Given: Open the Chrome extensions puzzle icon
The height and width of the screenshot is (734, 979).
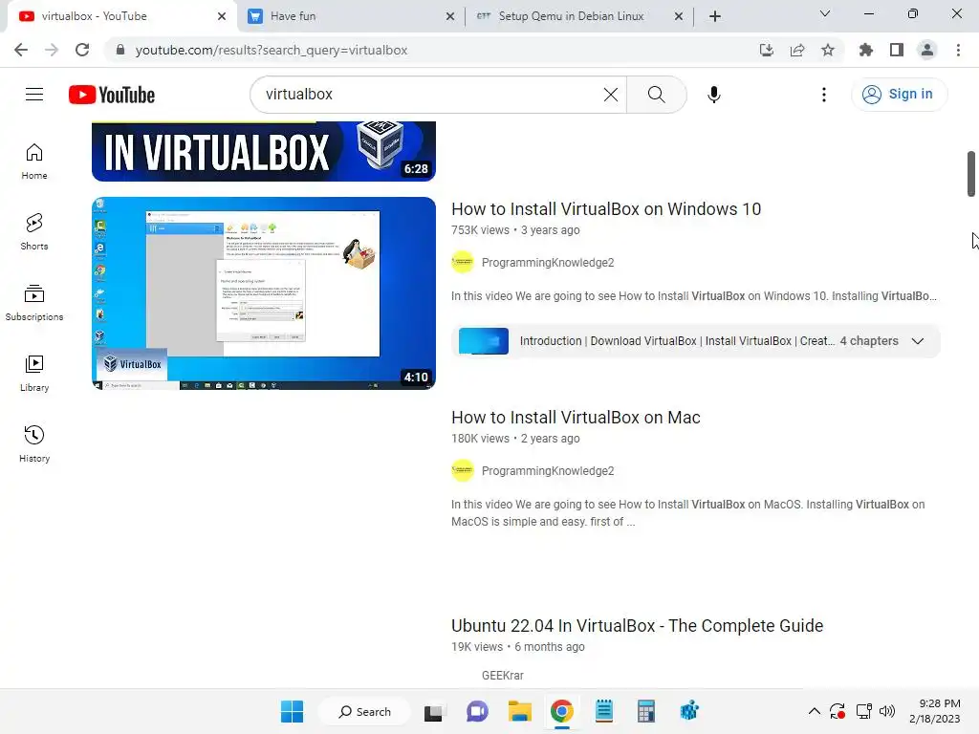Looking at the screenshot, I should pyautogui.click(x=865, y=50).
